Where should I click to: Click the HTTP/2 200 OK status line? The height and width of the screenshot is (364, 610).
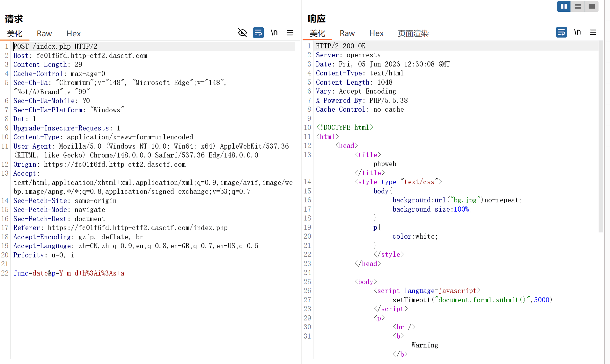[341, 46]
